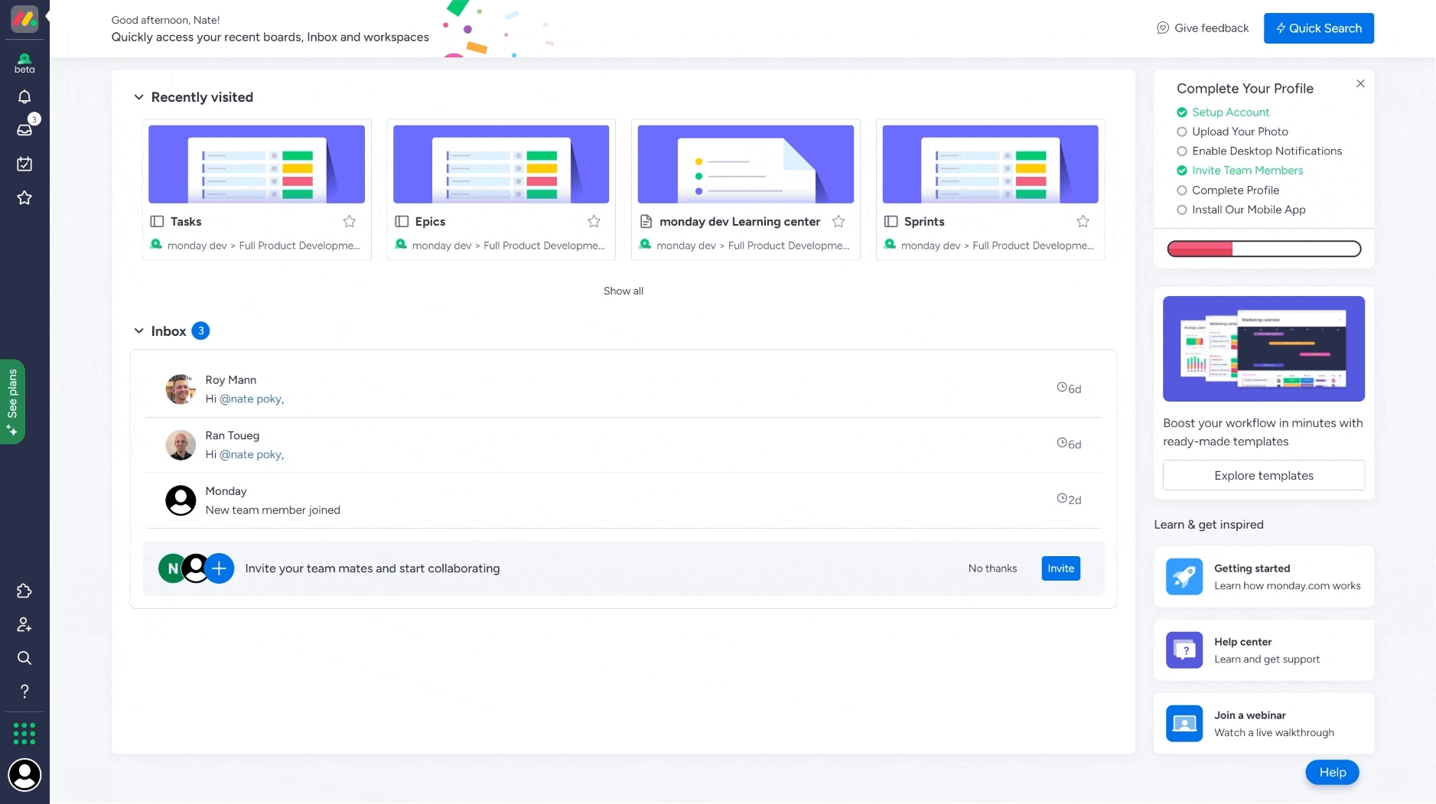Open Favorites via the sidebar star
Image resolution: width=1436 pixels, height=804 pixels.
tap(24, 197)
